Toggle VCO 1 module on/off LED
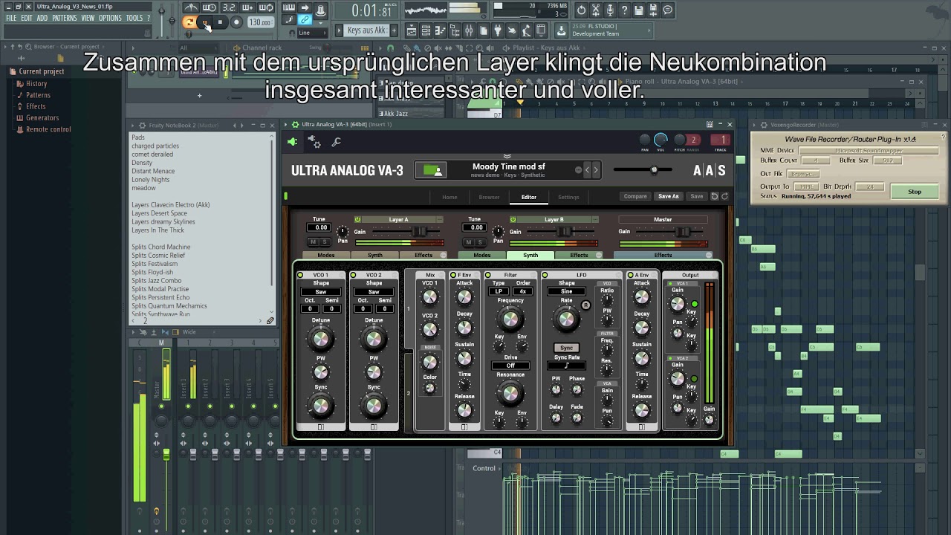Viewport: 951px width, 535px height. 300,275
